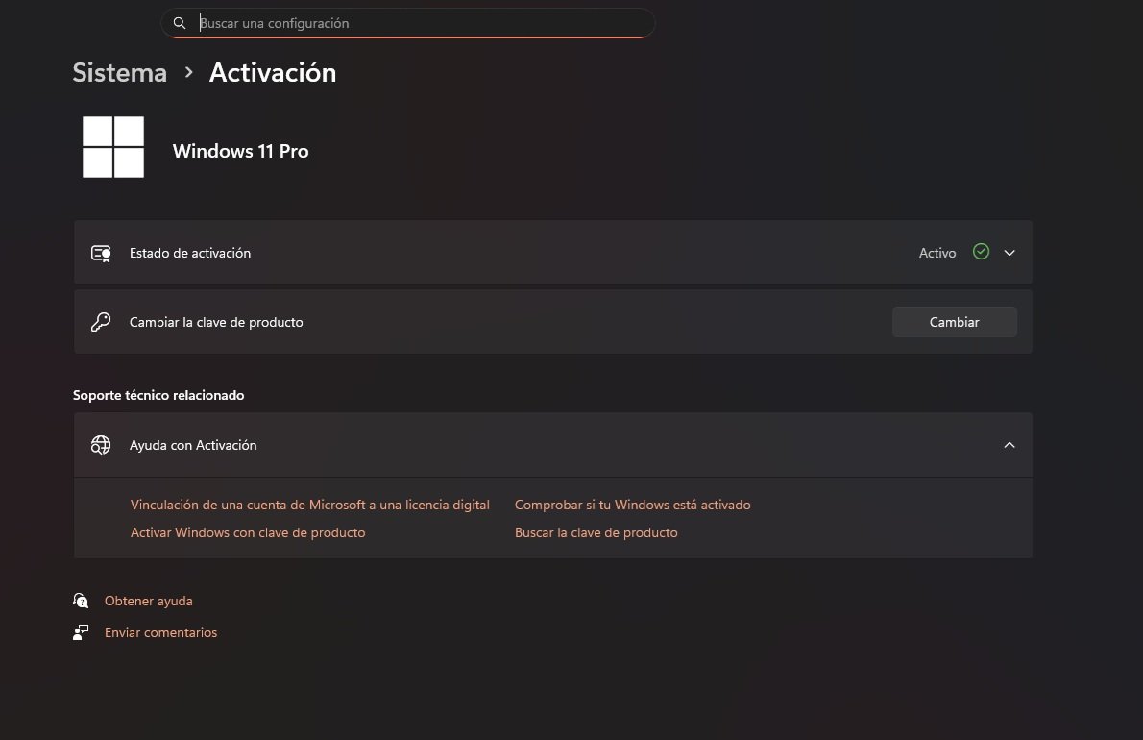Open Vinculación de una cuenta de Microsoft link
This screenshot has height=740, width=1143.
309,505
